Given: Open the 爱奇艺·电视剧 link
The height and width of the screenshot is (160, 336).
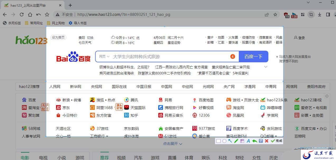Looking at the screenshot, I should tap(311, 108).
